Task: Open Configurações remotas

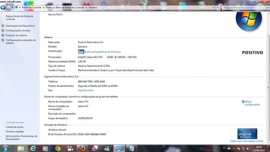Action: tap(18, 30)
